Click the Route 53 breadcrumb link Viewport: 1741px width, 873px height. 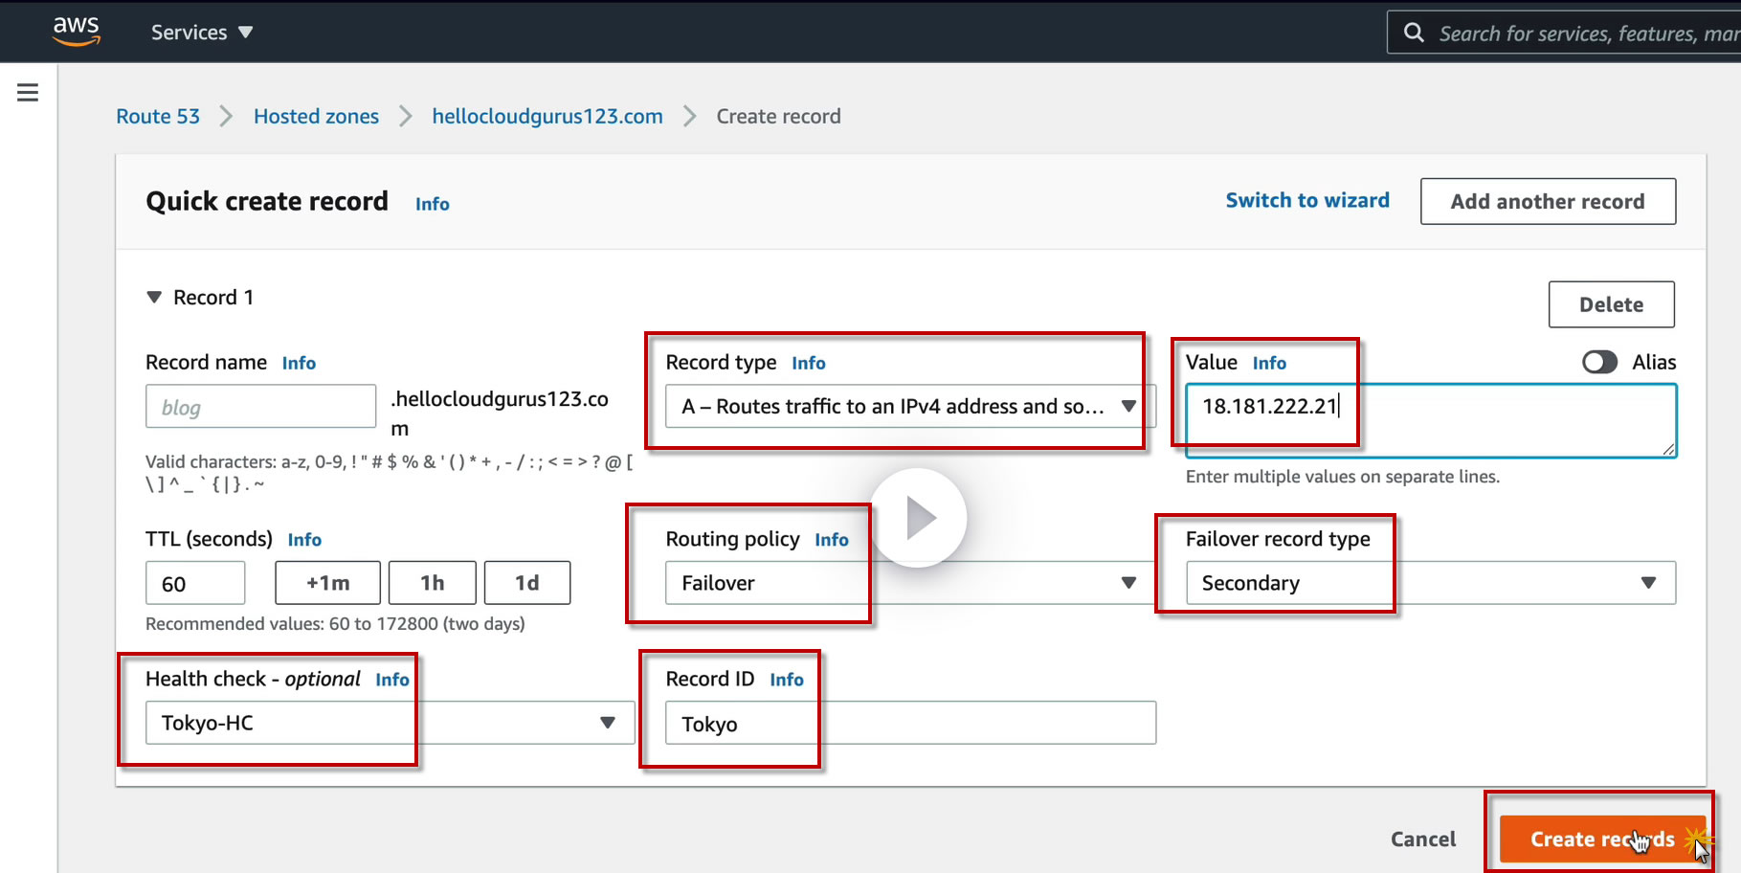(x=158, y=117)
